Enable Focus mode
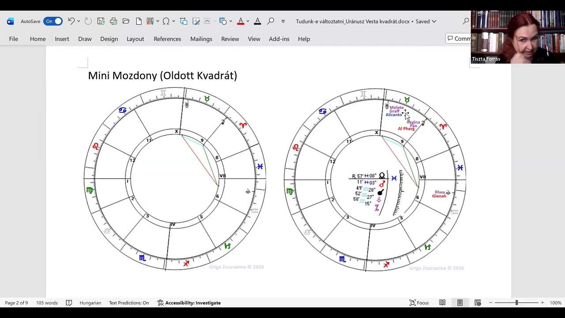Viewport: 565px width, 318px height. click(419, 303)
